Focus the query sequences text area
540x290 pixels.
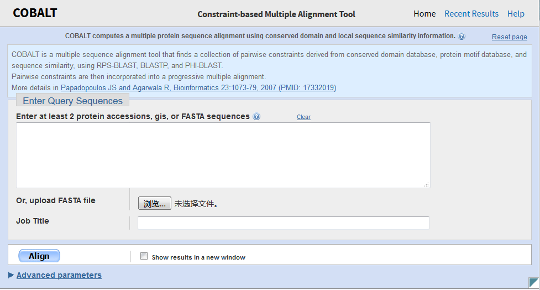click(x=223, y=155)
